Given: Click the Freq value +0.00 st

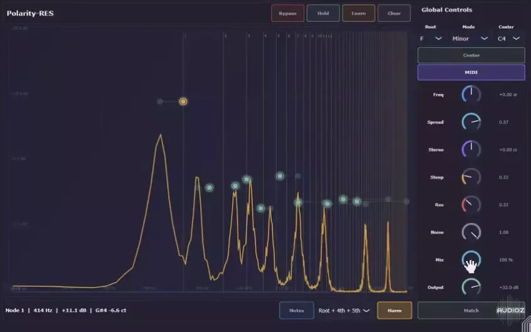Looking at the screenshot, I should [x=508, y=95].
